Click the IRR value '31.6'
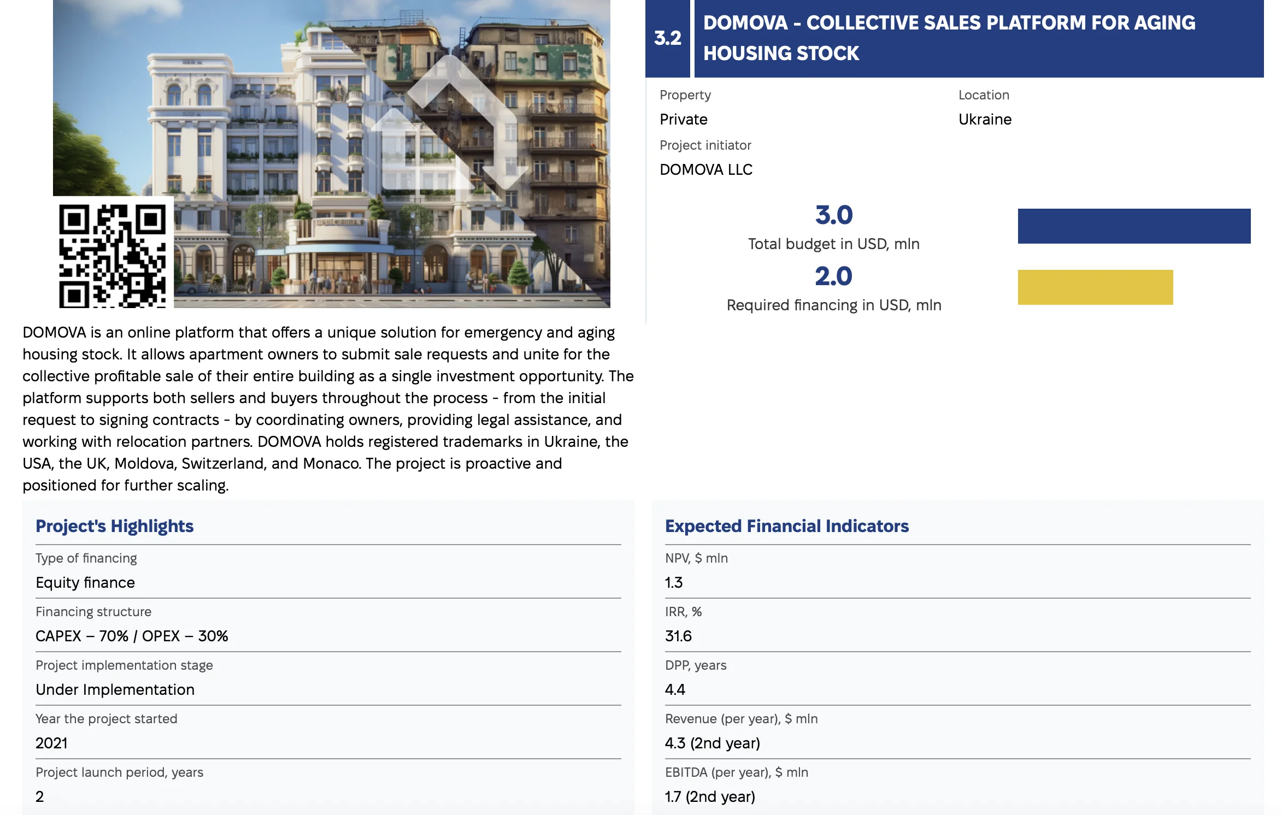This screenshot has width=1282, height=815. [678, 636]
